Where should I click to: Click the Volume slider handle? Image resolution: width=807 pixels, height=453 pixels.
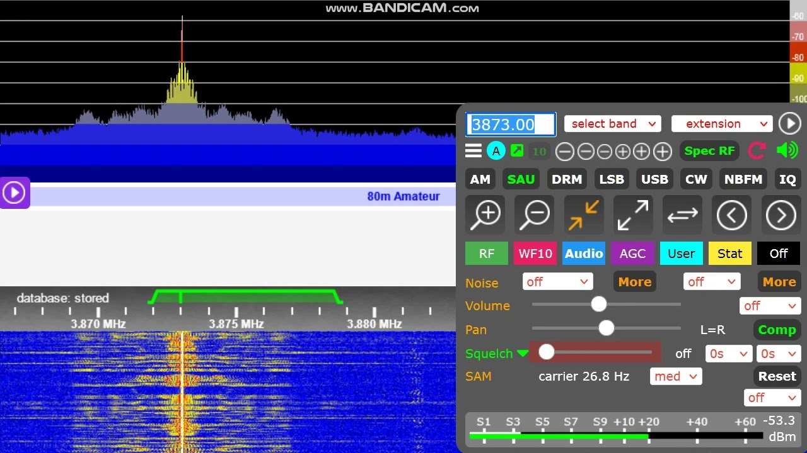point(599,305)
